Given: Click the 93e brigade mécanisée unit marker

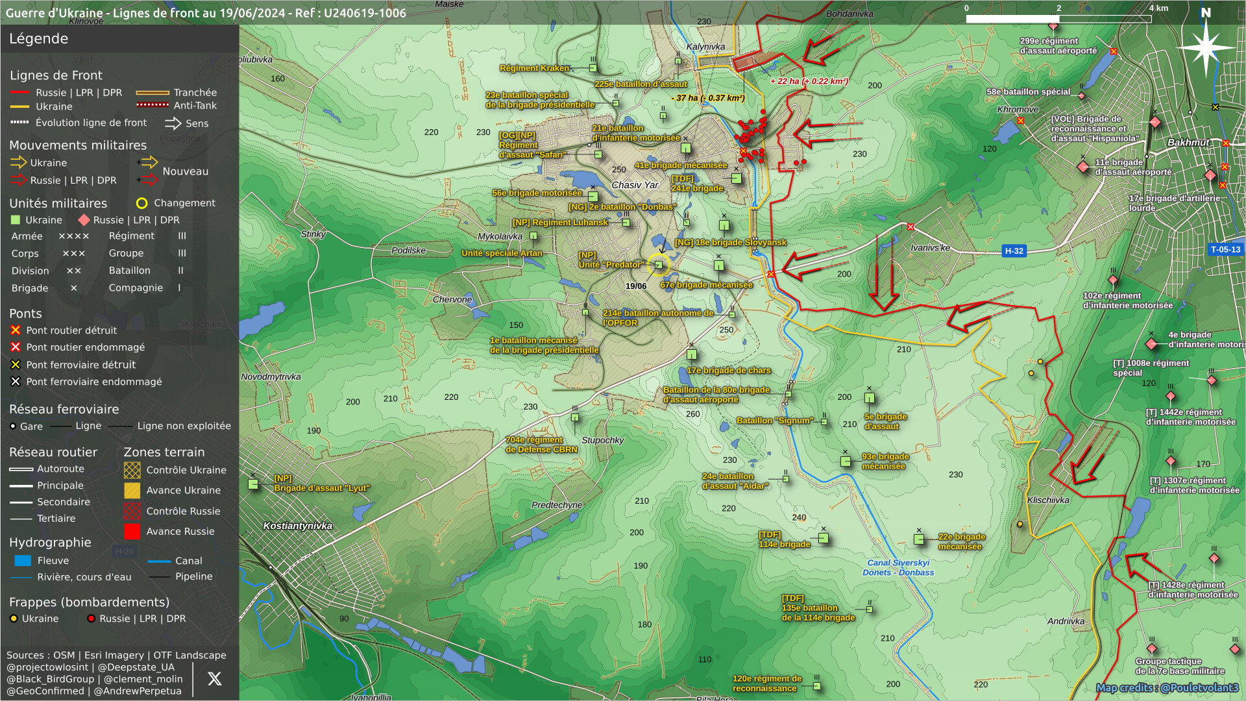Looking at the screenshot, I should tap(846, 461).
